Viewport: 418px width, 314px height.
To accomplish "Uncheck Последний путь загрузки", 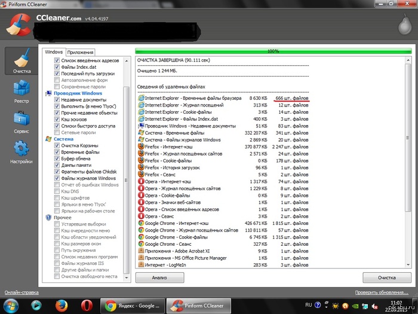I will click(x=57, y=74).
